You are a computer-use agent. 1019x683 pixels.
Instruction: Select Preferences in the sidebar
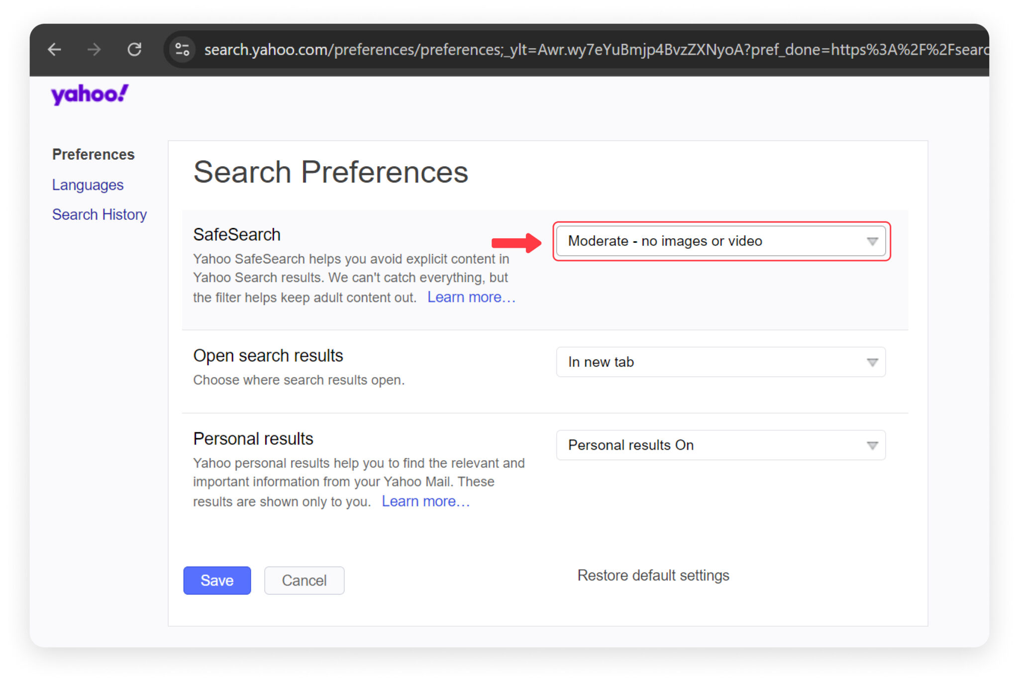click(93, 154)
